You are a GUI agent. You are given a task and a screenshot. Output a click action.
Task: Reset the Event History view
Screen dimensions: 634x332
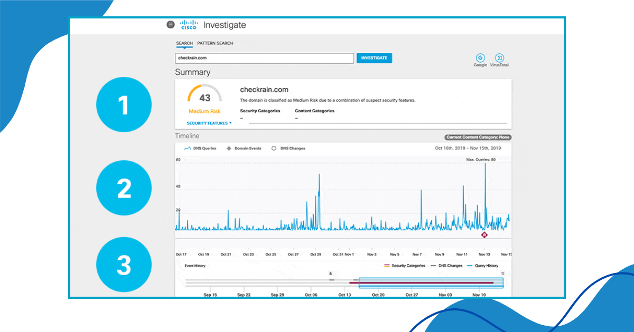pyautogui.click(x=502, y=274)
